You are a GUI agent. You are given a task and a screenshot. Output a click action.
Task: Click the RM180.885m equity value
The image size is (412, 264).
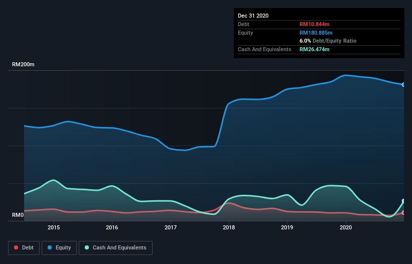[x=316, y=33]
